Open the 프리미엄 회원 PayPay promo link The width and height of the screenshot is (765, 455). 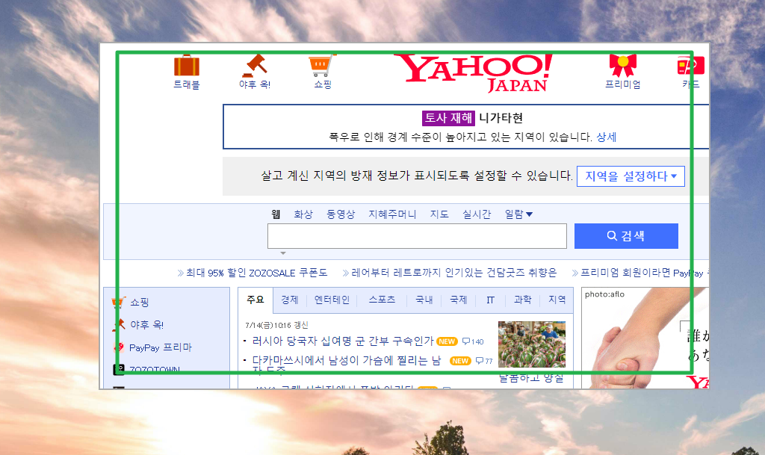(640, 273)
